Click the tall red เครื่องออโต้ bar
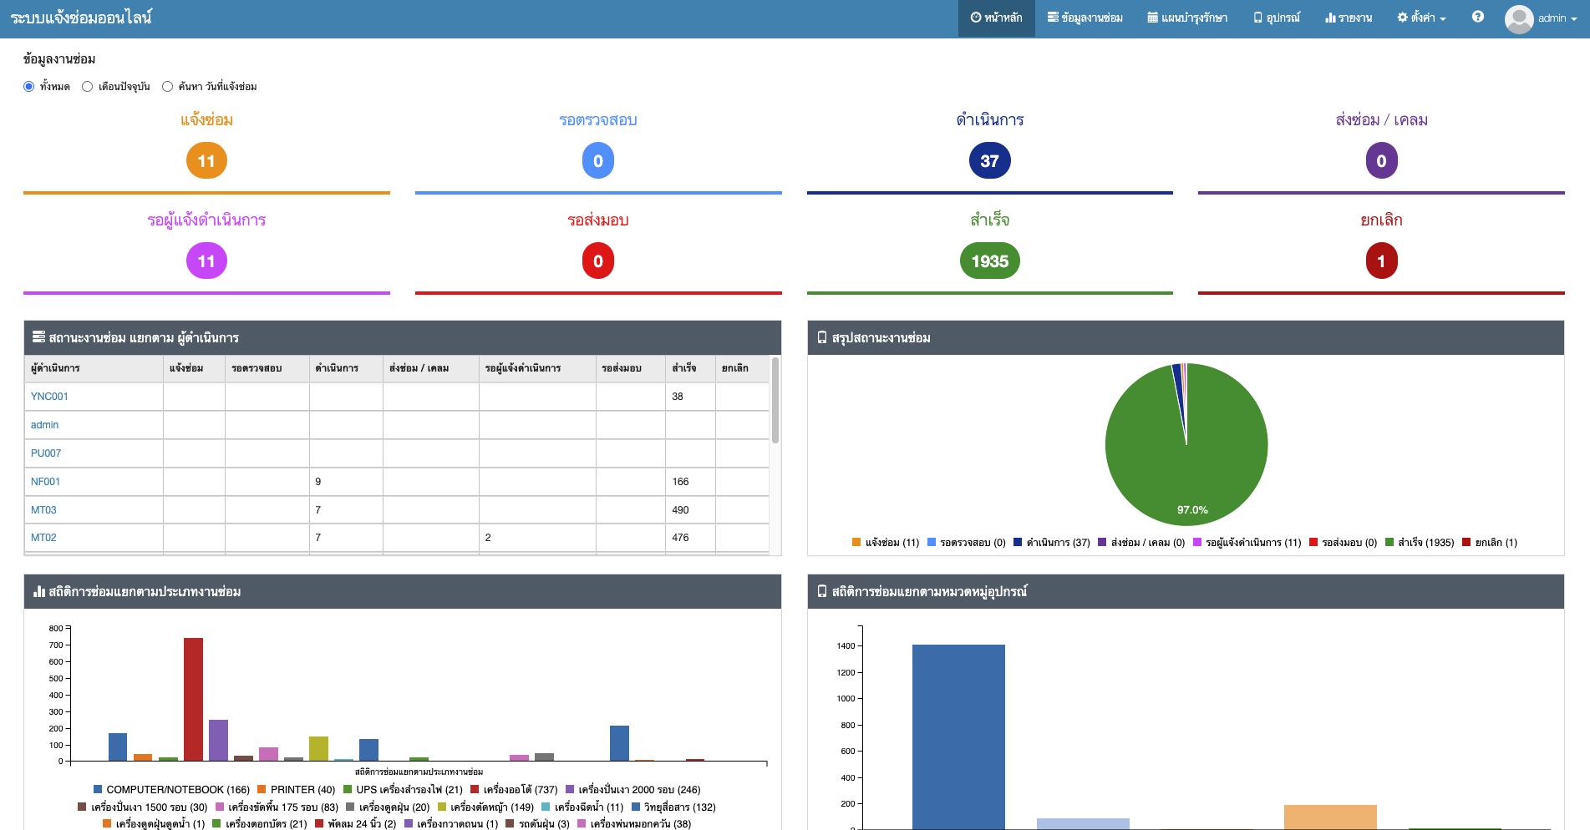 (193, 700)
